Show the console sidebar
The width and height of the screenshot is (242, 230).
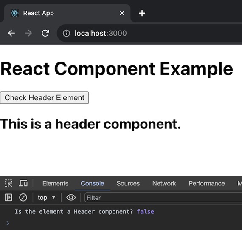(x=8, y=197)
